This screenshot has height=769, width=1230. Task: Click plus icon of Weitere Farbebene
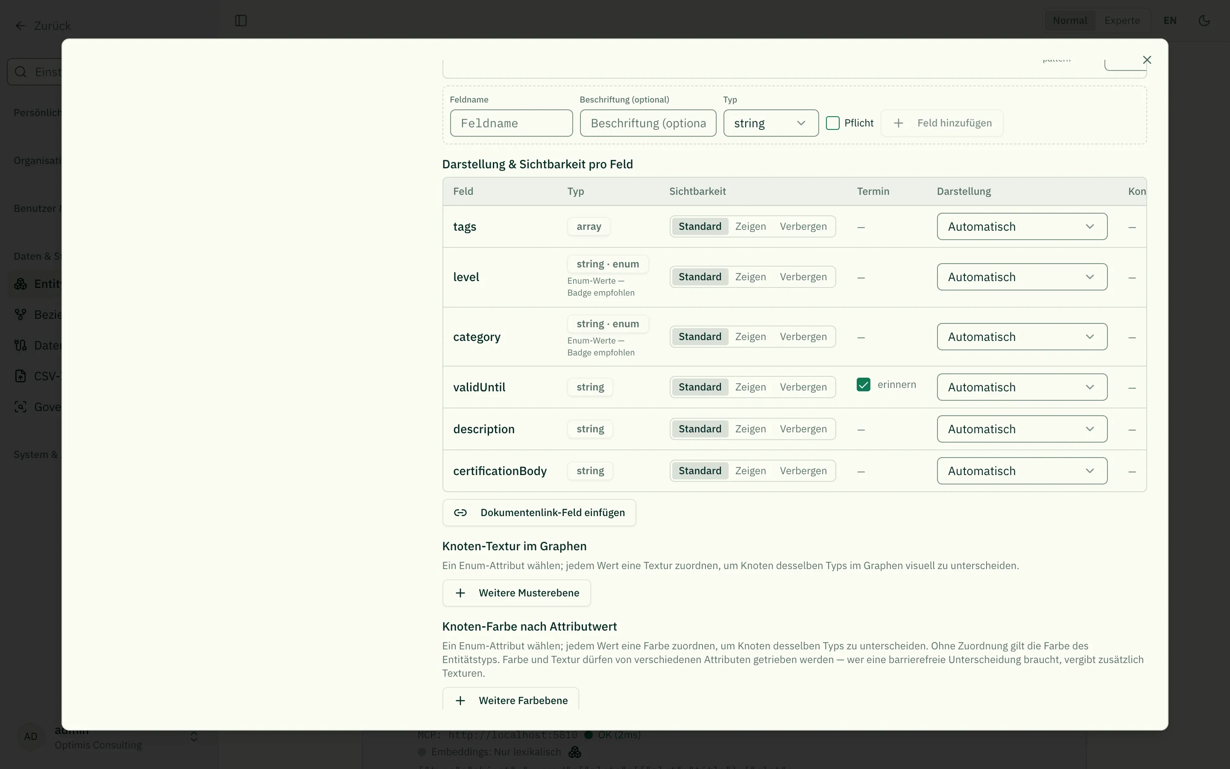pos(460,701)
